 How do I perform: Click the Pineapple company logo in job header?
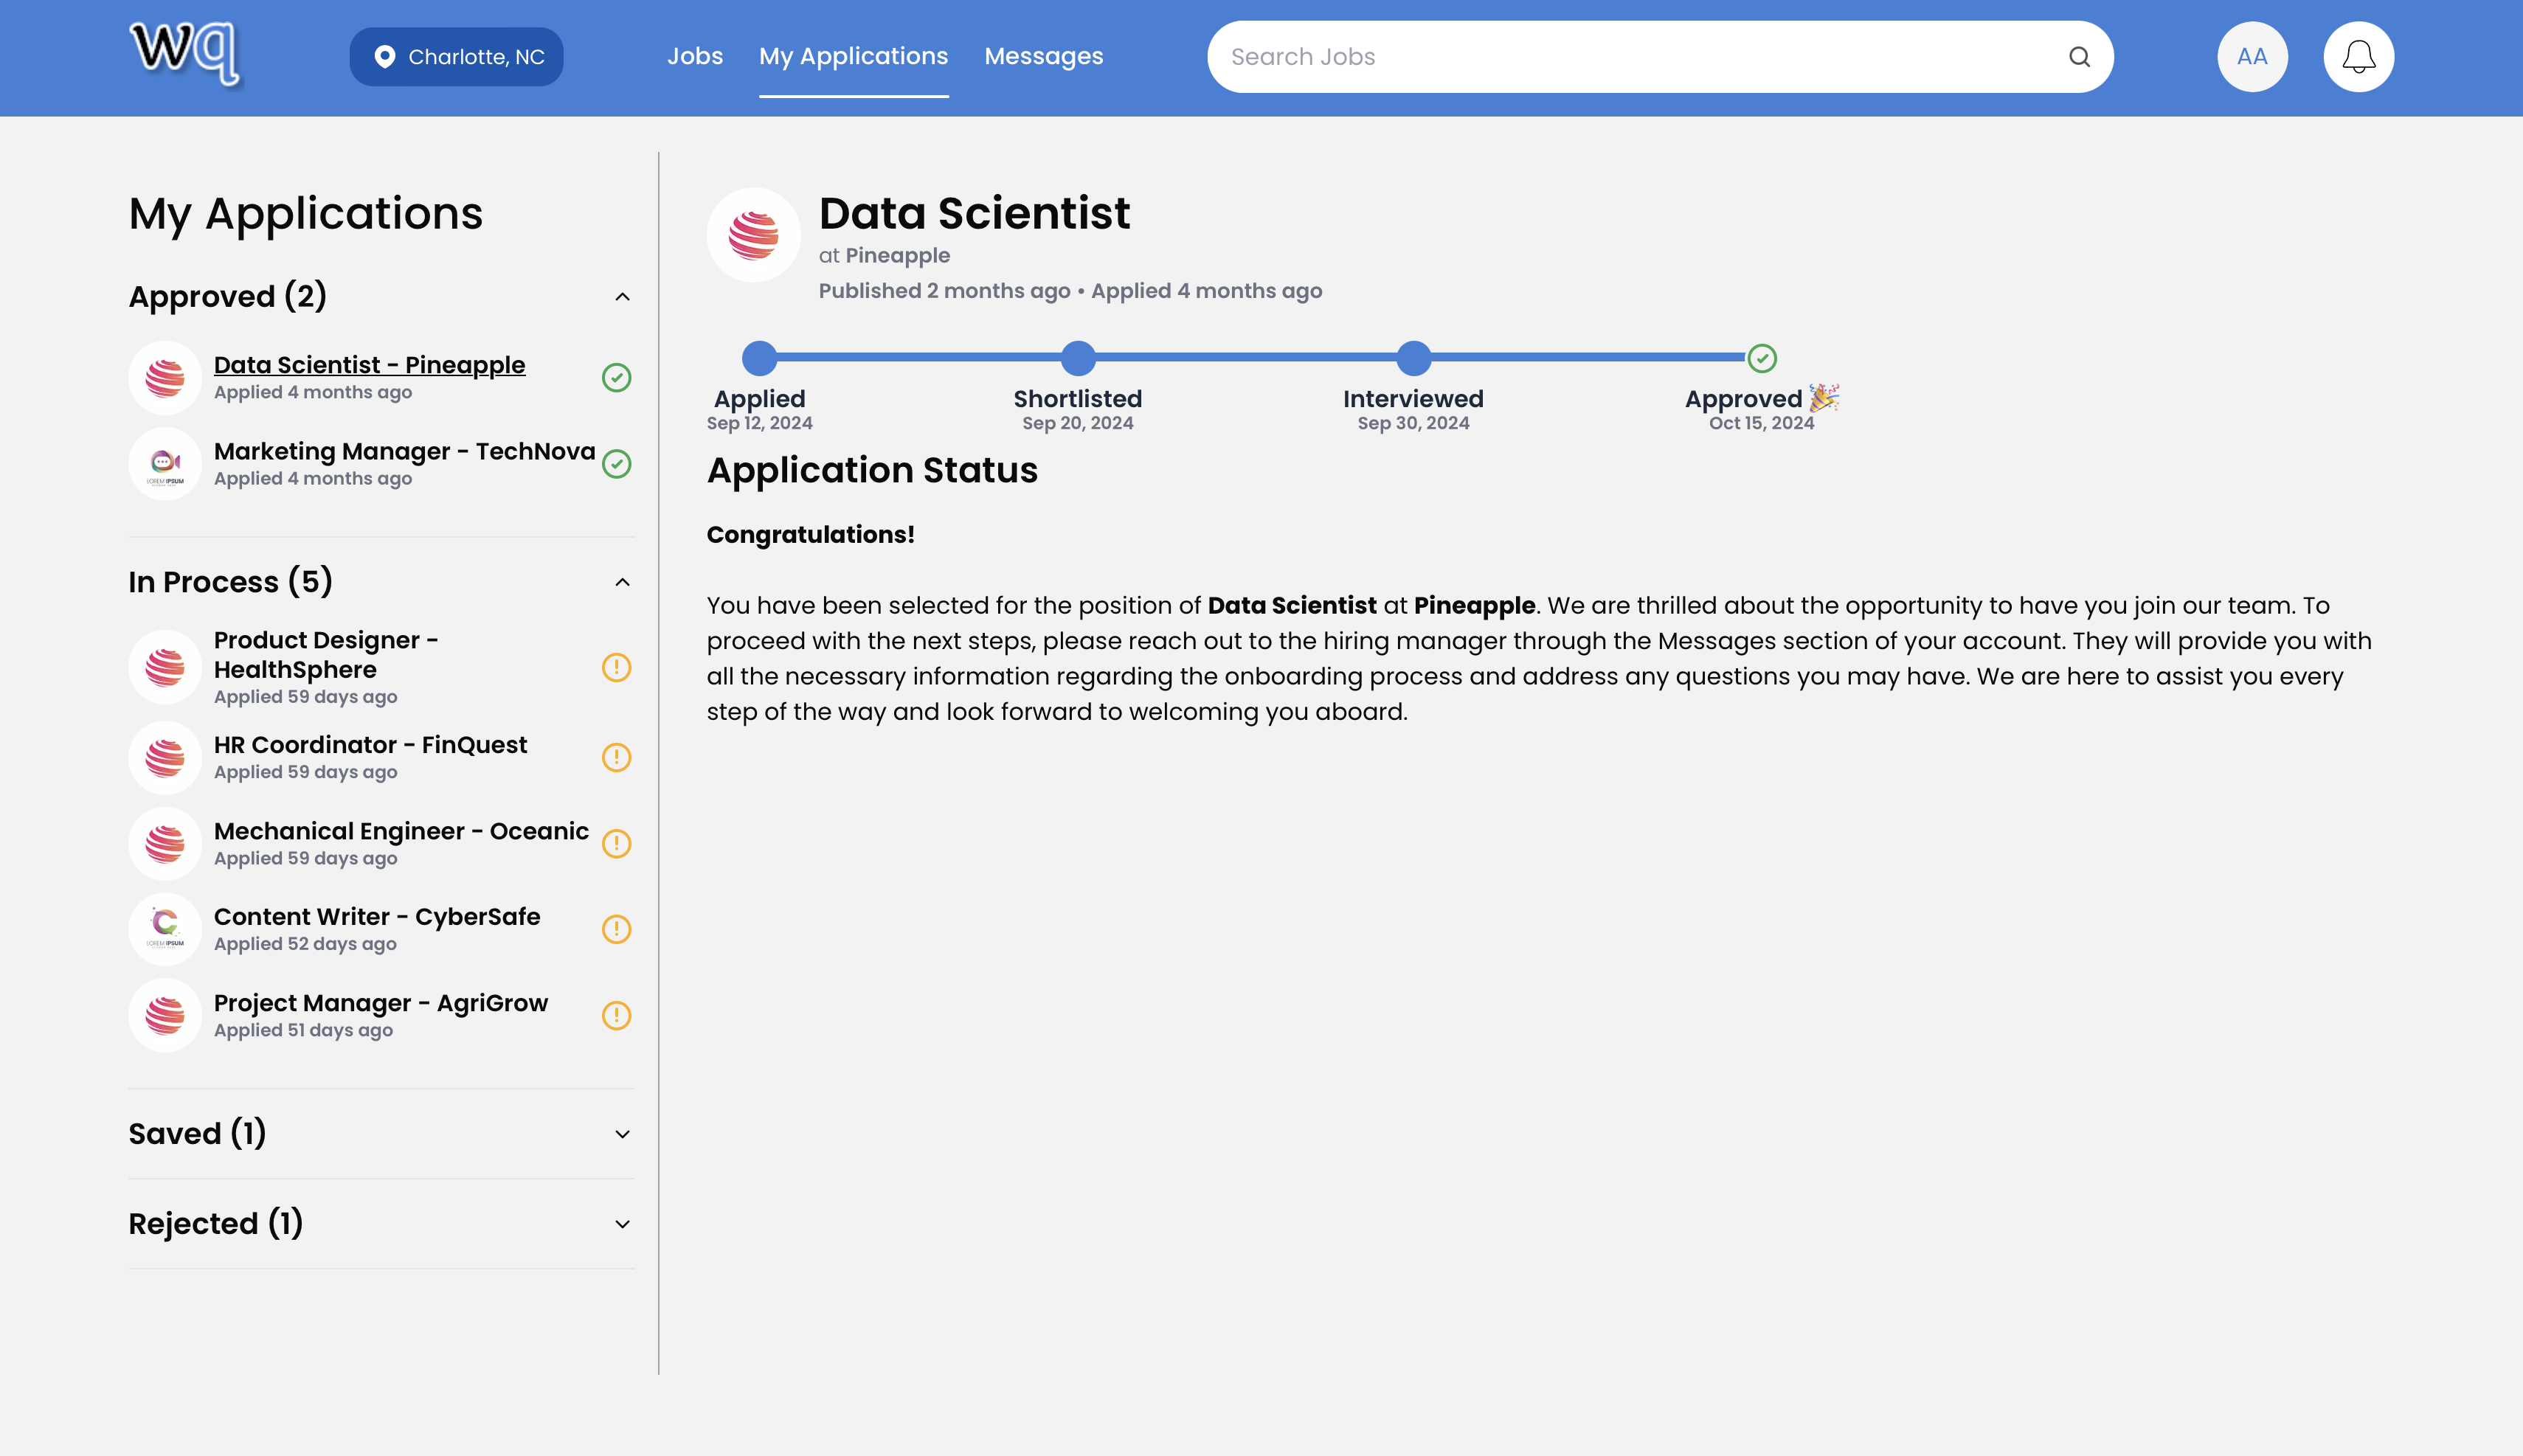[x=753, y=235]
